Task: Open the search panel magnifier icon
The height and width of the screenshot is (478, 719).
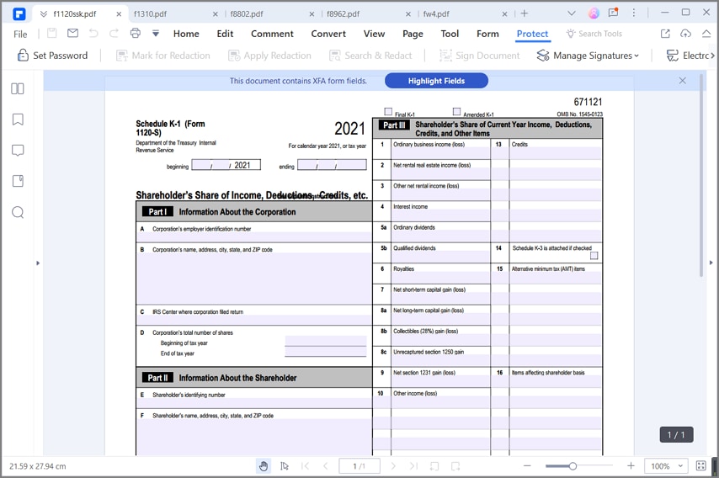Action: tap(18, 212)
